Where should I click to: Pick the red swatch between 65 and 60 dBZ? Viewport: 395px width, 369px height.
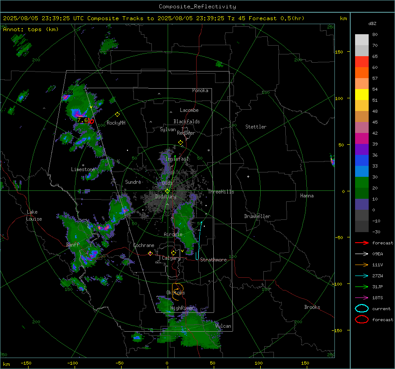pos(362,62)
